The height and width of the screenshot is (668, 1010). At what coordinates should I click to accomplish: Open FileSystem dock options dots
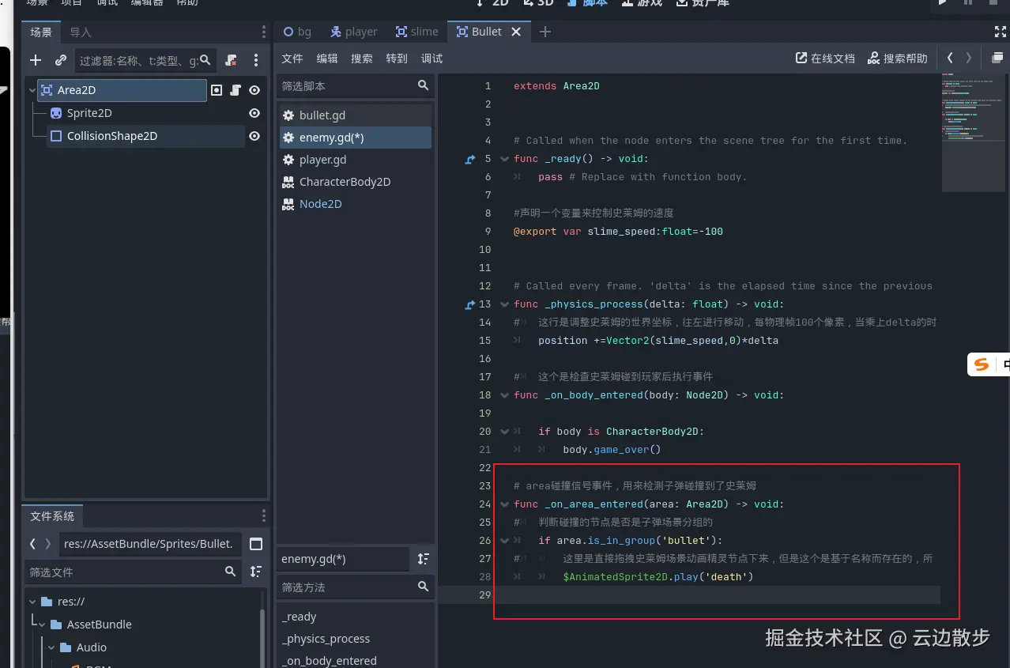(x=264, y=516)
